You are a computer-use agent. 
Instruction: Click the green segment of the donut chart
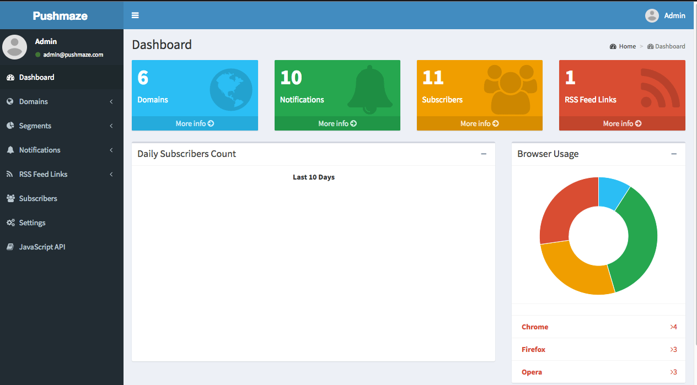pos(641,242)
